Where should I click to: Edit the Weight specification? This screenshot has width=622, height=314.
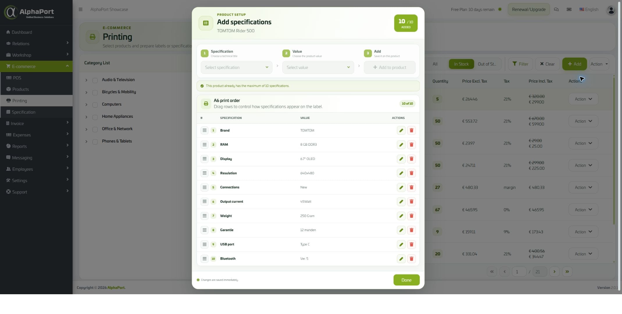(x=401, y=216)
